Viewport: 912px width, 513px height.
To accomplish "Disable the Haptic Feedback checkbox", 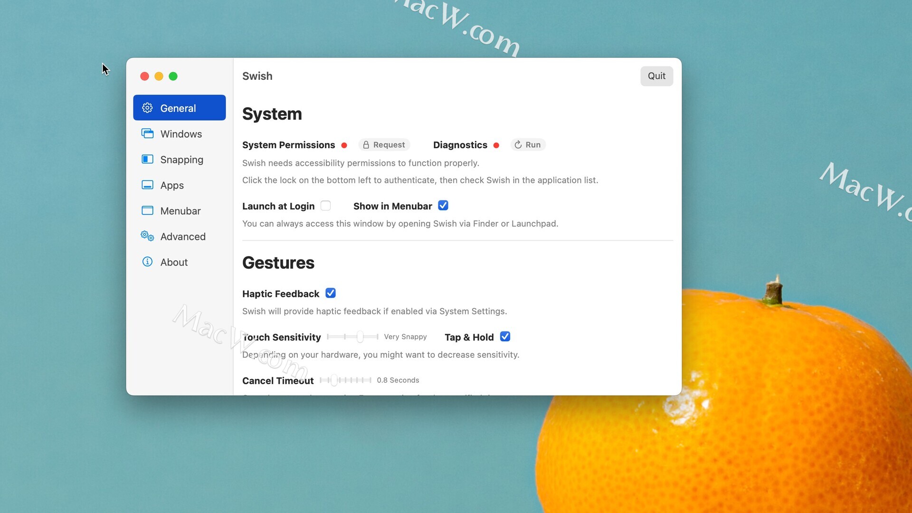I will [331, 293].
